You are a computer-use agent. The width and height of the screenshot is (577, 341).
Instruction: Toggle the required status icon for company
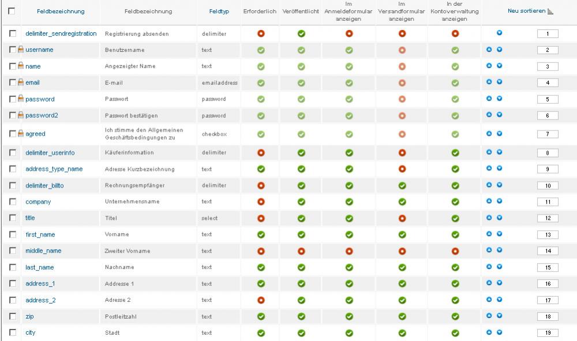point(261,202)
